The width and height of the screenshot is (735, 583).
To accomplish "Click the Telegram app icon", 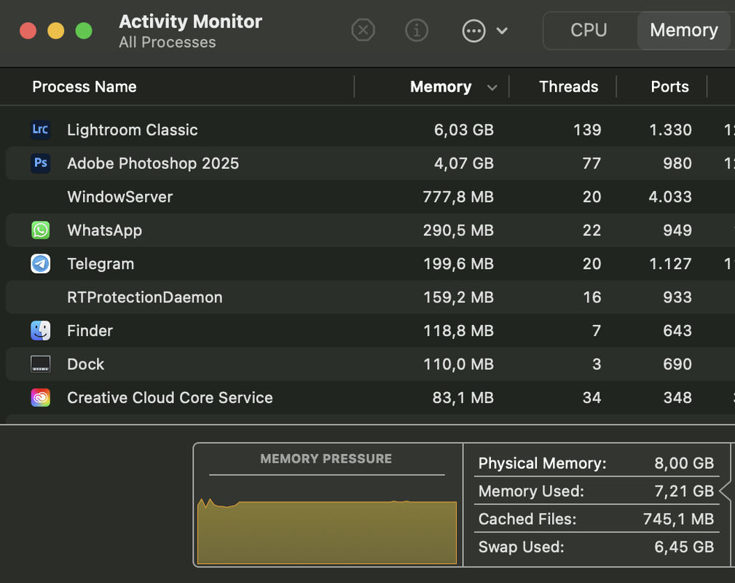I will pyautogui.click(x=40, y=264).
